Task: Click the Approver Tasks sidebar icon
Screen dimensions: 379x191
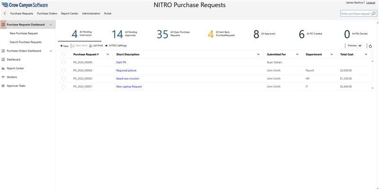Action: click(x=3, y=86)
